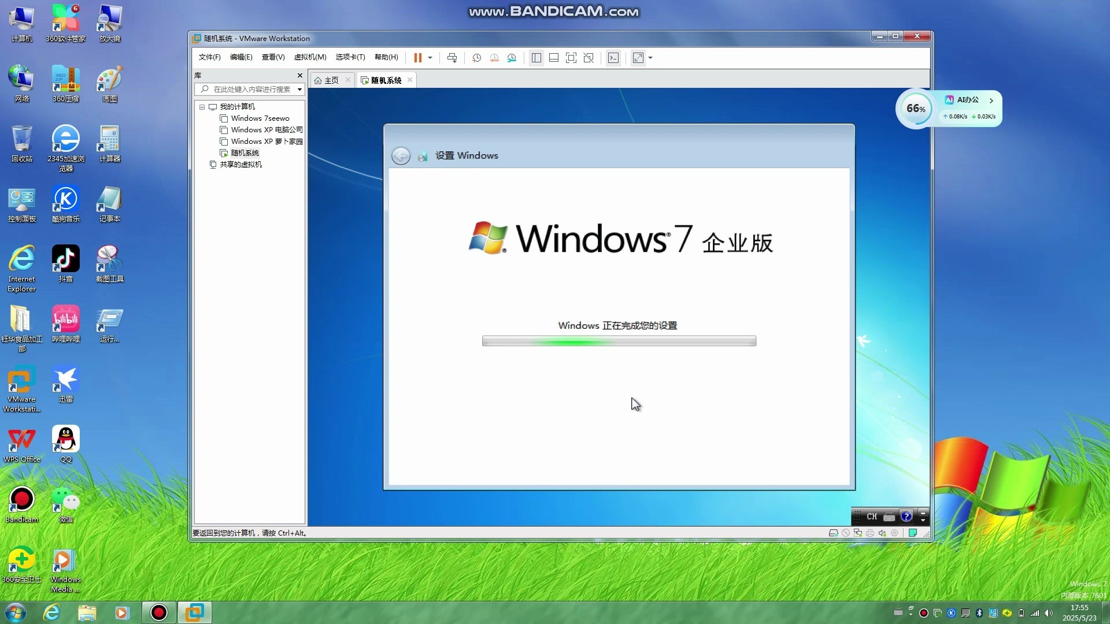Select 共享的虚拟机 in the library
Viewport: 1110px width, 624px height.
point(236,165)
